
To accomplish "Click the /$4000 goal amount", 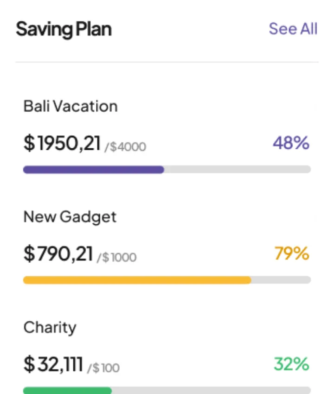I will pos(125,147).
